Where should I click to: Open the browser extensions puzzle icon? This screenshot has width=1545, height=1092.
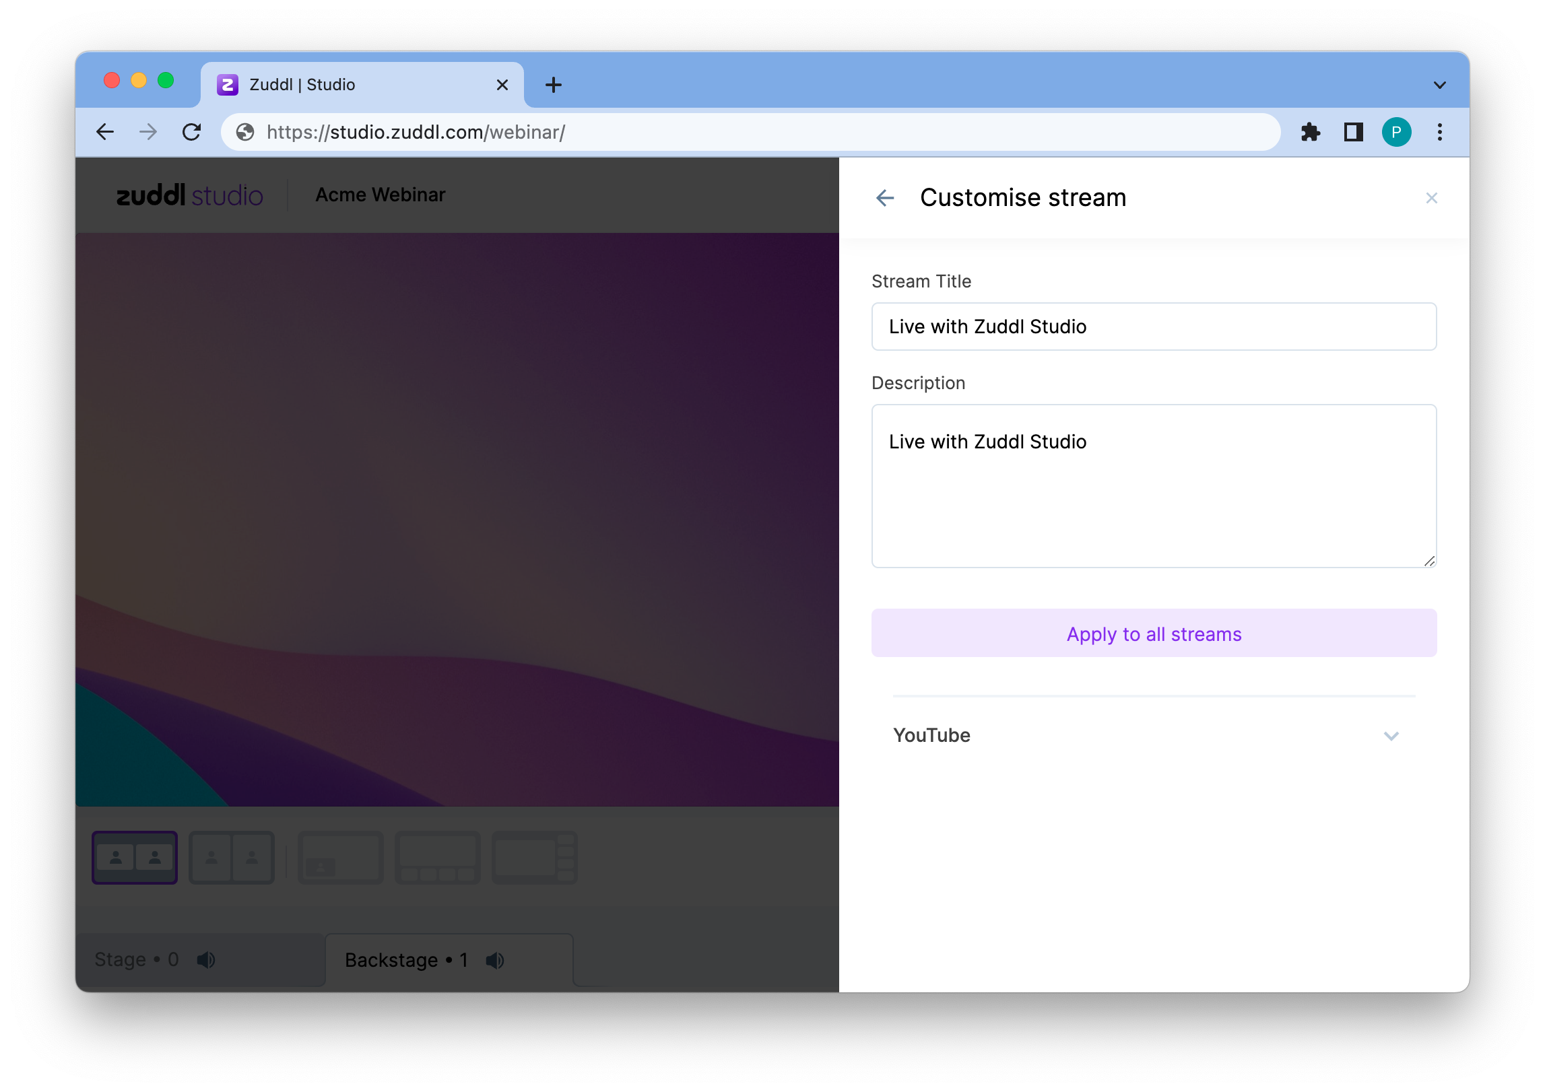pos(1310,132)
